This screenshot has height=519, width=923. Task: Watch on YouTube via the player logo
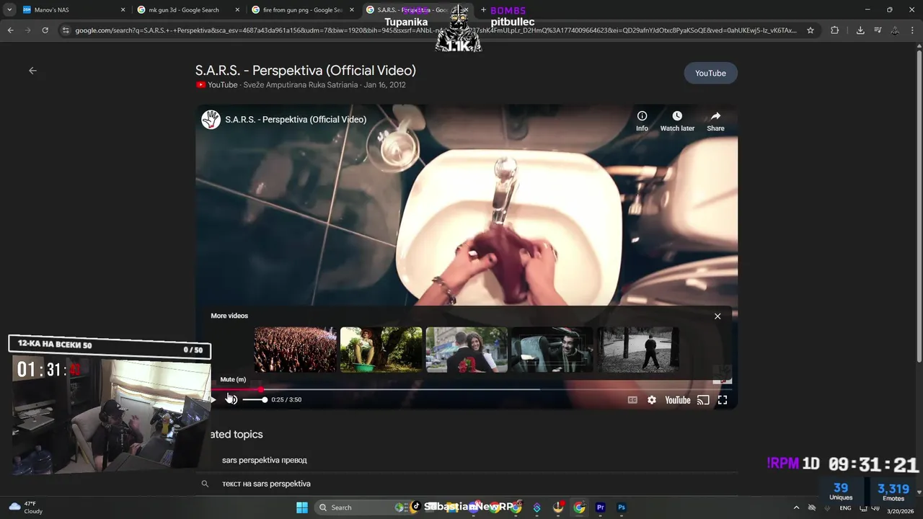[x=678, y=400]
